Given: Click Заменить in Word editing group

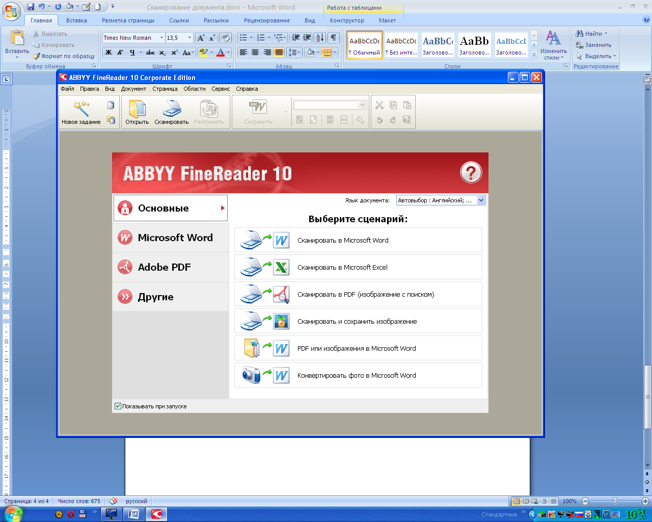Looking at the screenshot, I should (x=593, y=45).
